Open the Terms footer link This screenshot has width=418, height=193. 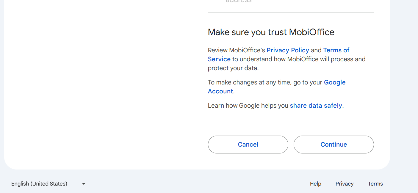[x=375, y=184]
